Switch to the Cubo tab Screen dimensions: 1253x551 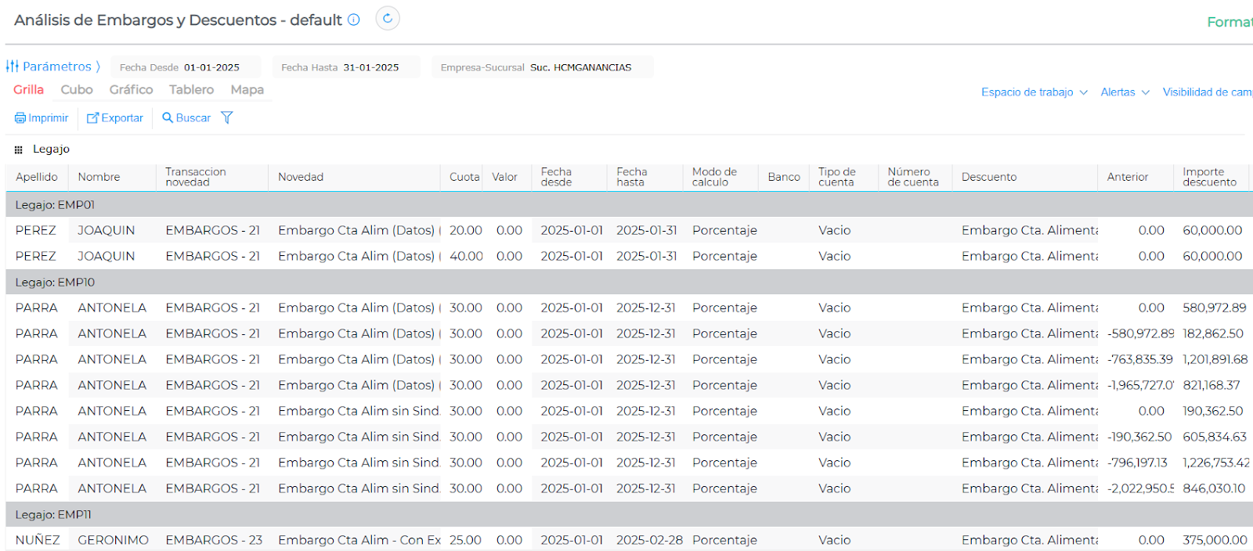click(x=77, y=90)
